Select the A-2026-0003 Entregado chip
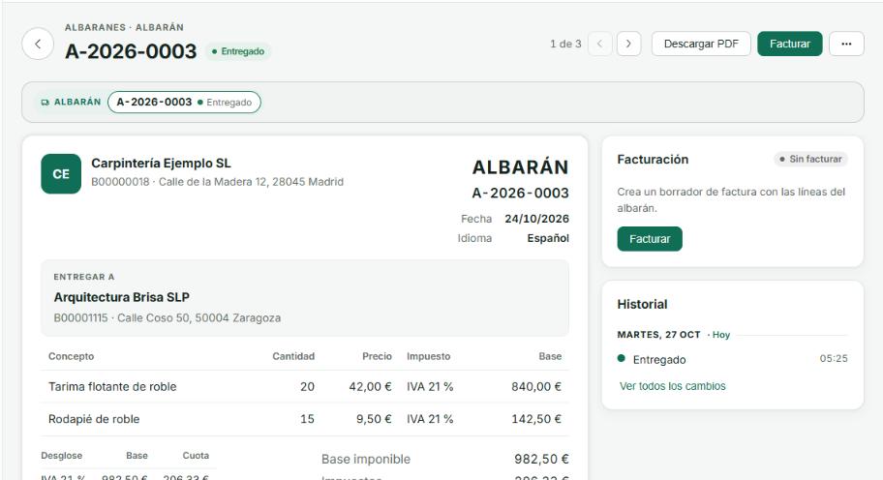883x480 pixels. 184,103
